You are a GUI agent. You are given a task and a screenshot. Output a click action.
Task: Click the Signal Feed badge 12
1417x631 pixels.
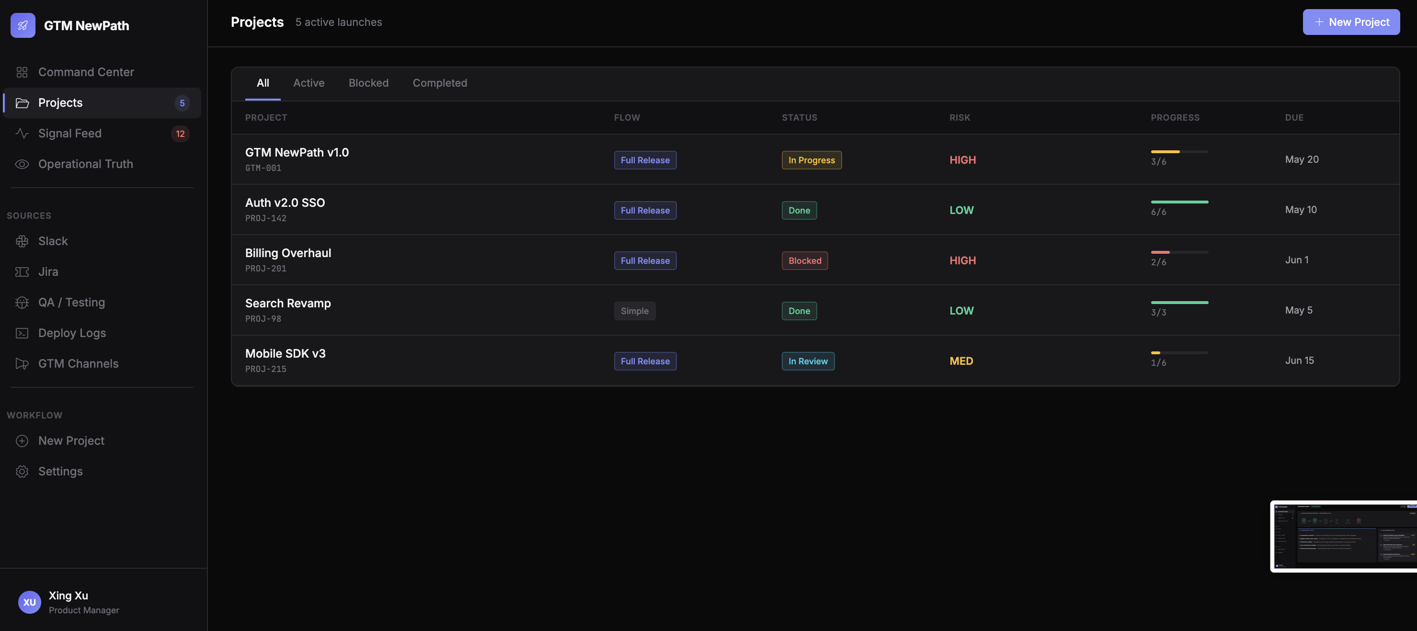pos(181,134)
